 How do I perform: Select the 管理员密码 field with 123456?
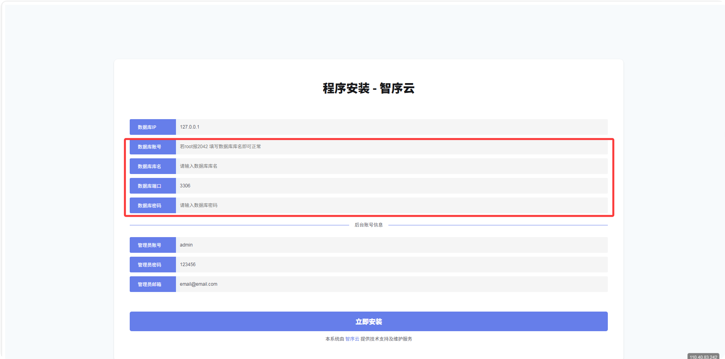pos(391,265)
